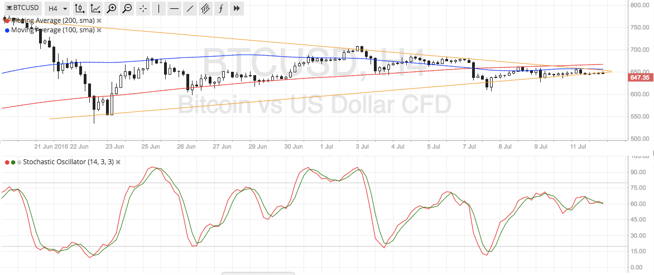Open Moving Average (100, sma) settings label
Screen dimensions: 654x275
[x=53, y=30]
